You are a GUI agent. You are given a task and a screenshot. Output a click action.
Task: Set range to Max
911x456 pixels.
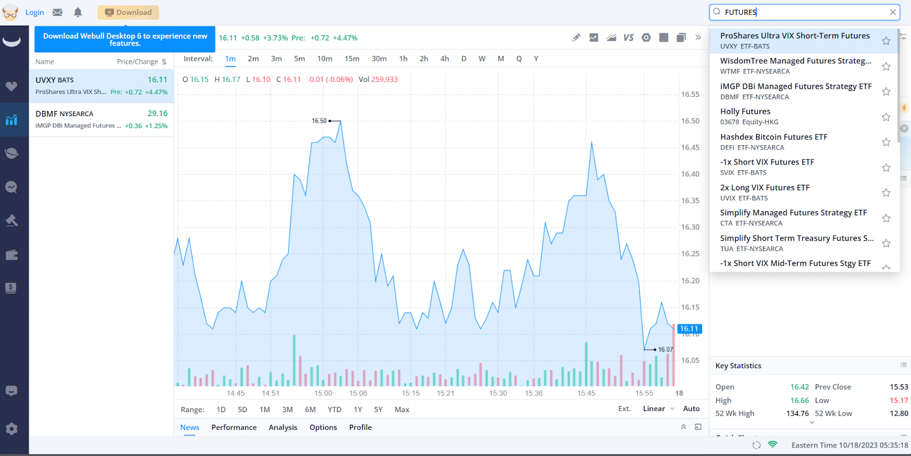click(402, 409)
